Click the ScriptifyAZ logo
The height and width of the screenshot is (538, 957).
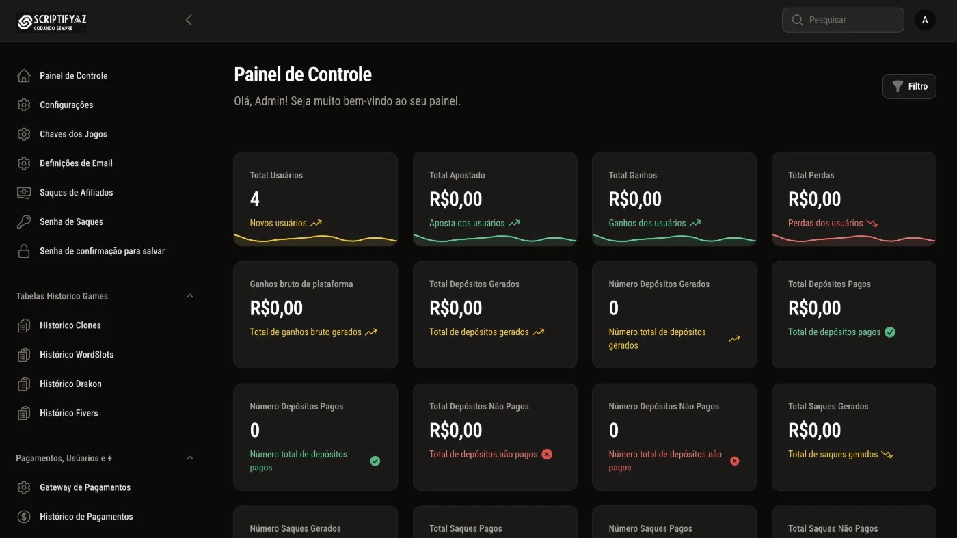(52, 22)
